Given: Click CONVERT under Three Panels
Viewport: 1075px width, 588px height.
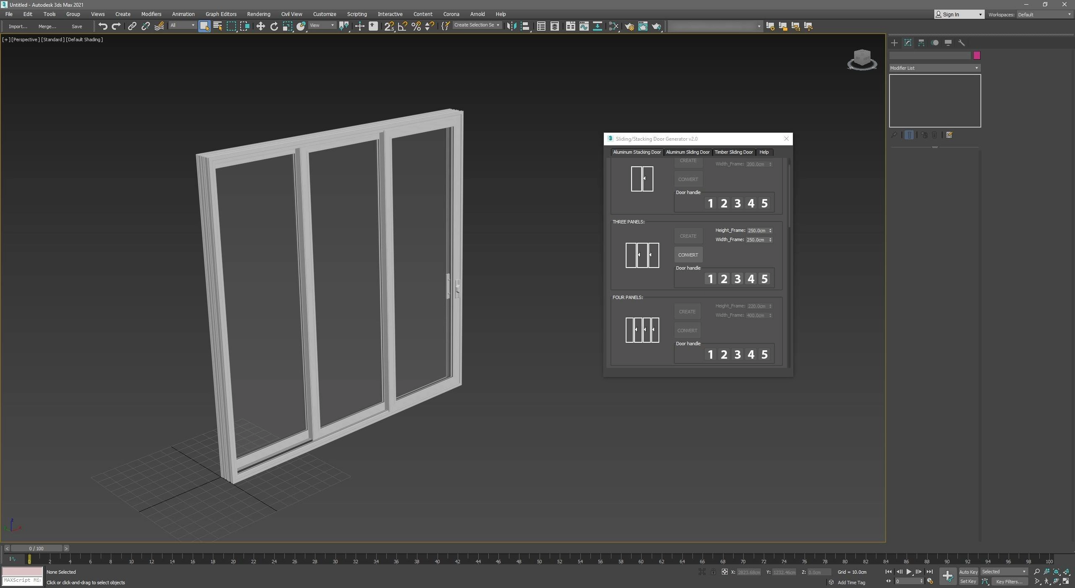Looking at the screenshot, I should point(688,255).
